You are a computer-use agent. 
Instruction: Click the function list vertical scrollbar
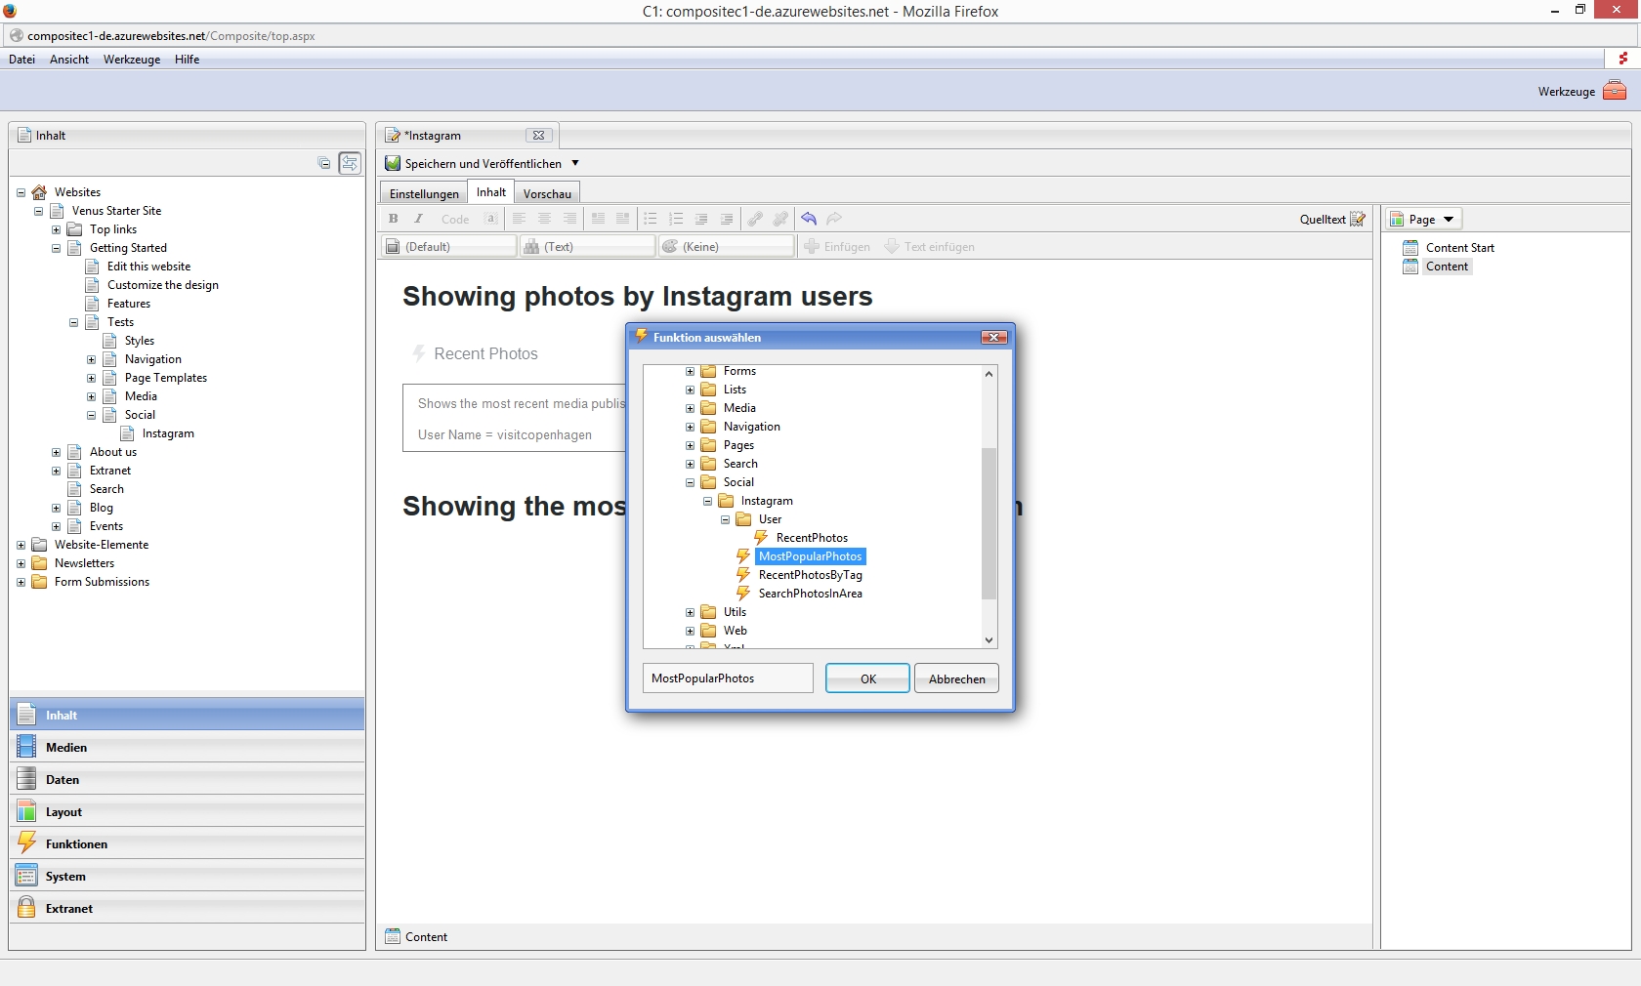pos(989,522)
